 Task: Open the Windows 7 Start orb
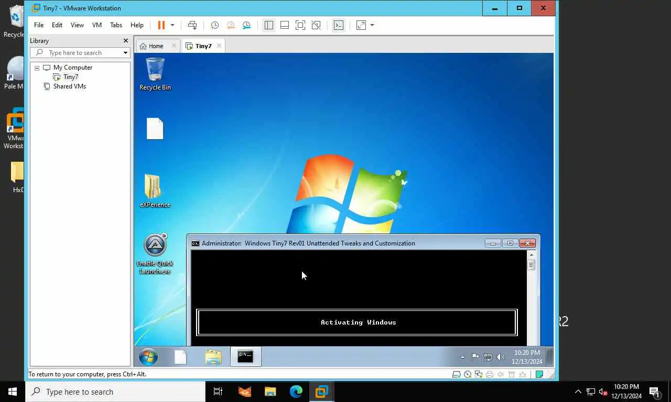click(x=148, y=357)
